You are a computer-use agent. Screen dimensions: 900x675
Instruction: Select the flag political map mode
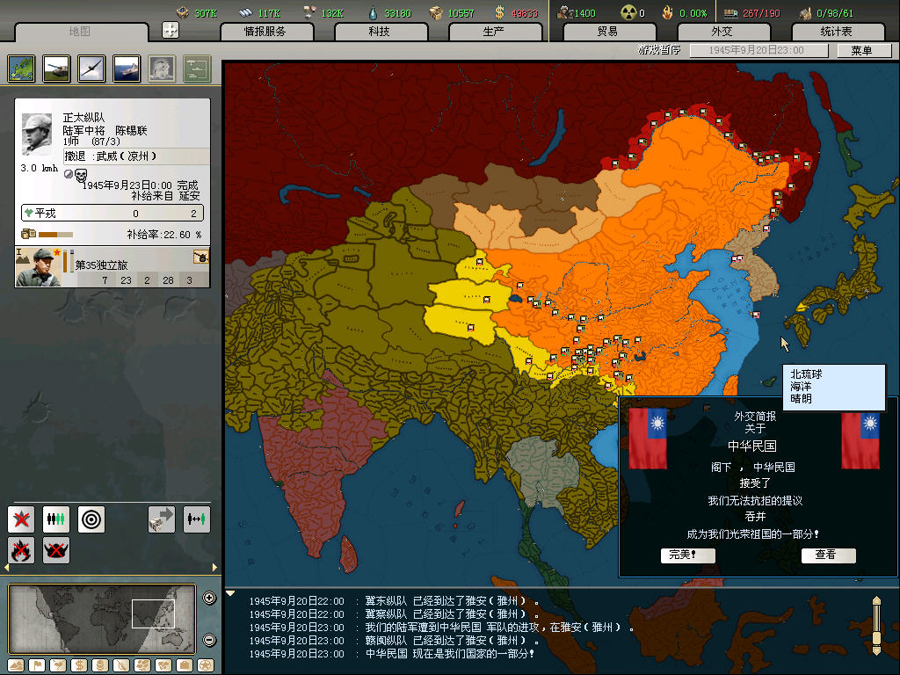pos(36,665)
